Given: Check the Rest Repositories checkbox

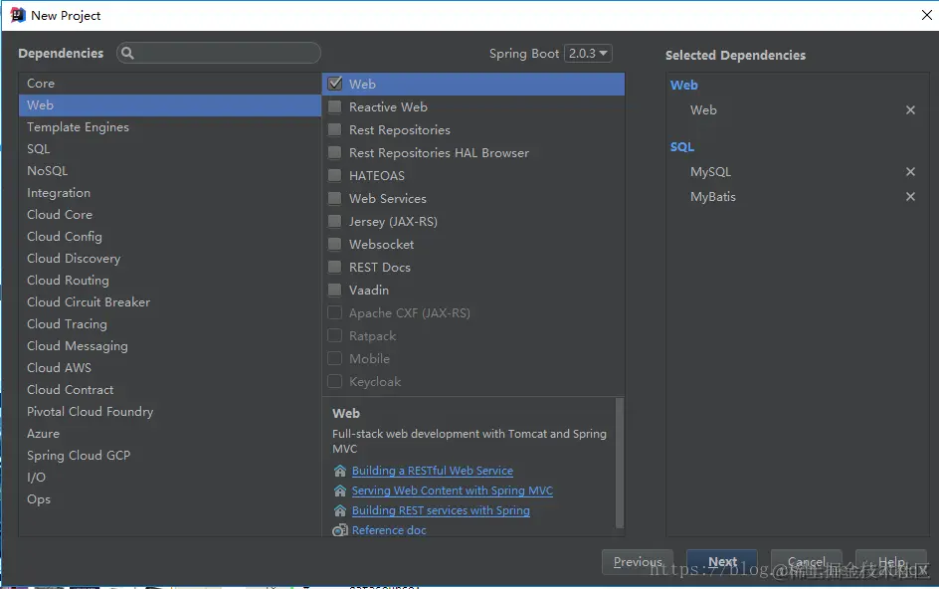Looking at the screenshot, I should [x=335, y=129].
